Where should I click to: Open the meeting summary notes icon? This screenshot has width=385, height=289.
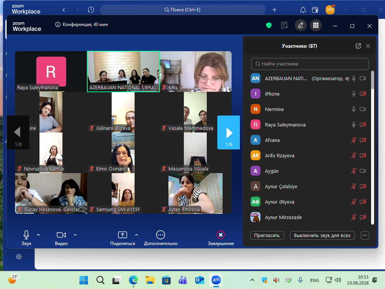point(284,25)
